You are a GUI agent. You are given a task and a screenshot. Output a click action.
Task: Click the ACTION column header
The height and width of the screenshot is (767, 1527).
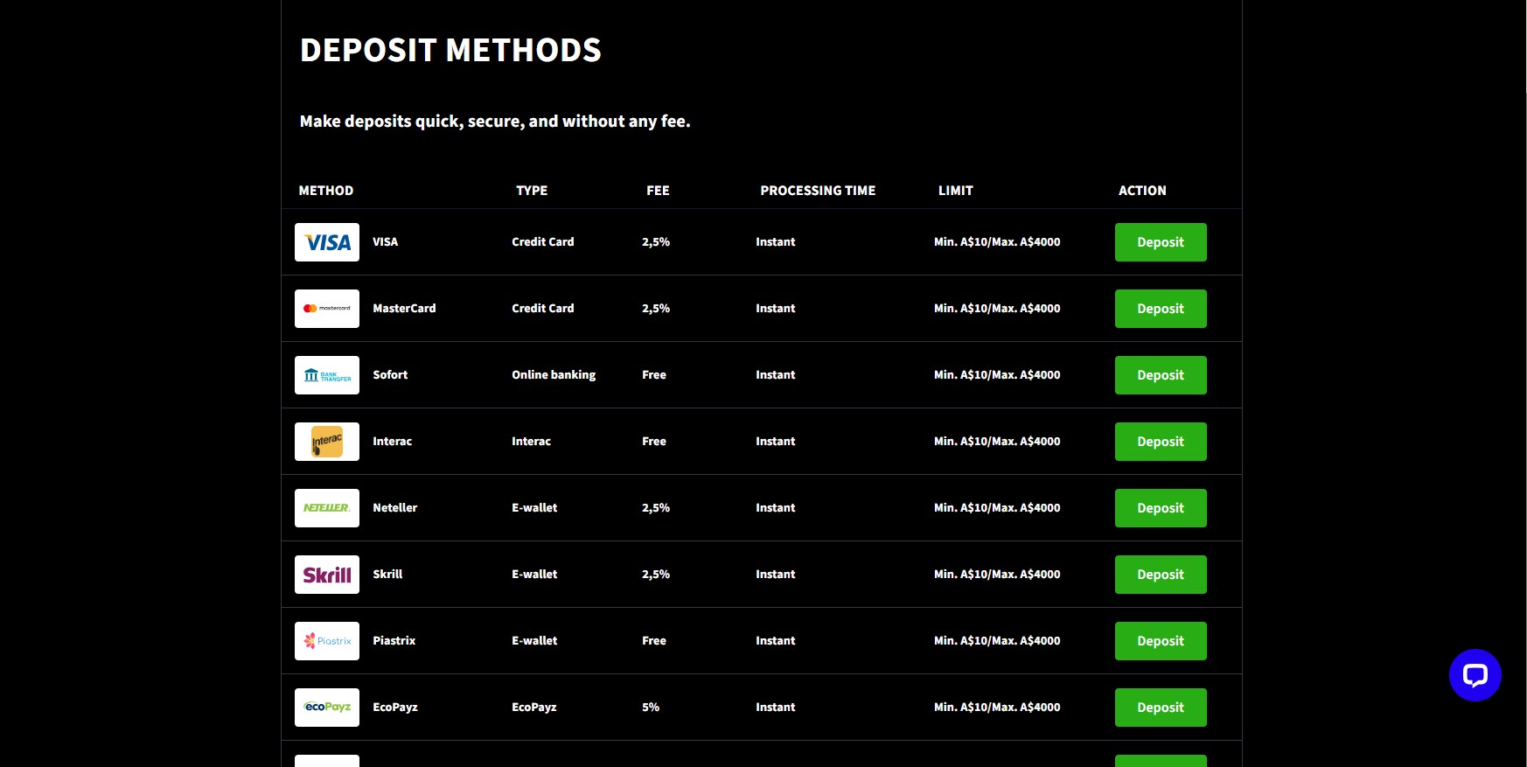1142,191
